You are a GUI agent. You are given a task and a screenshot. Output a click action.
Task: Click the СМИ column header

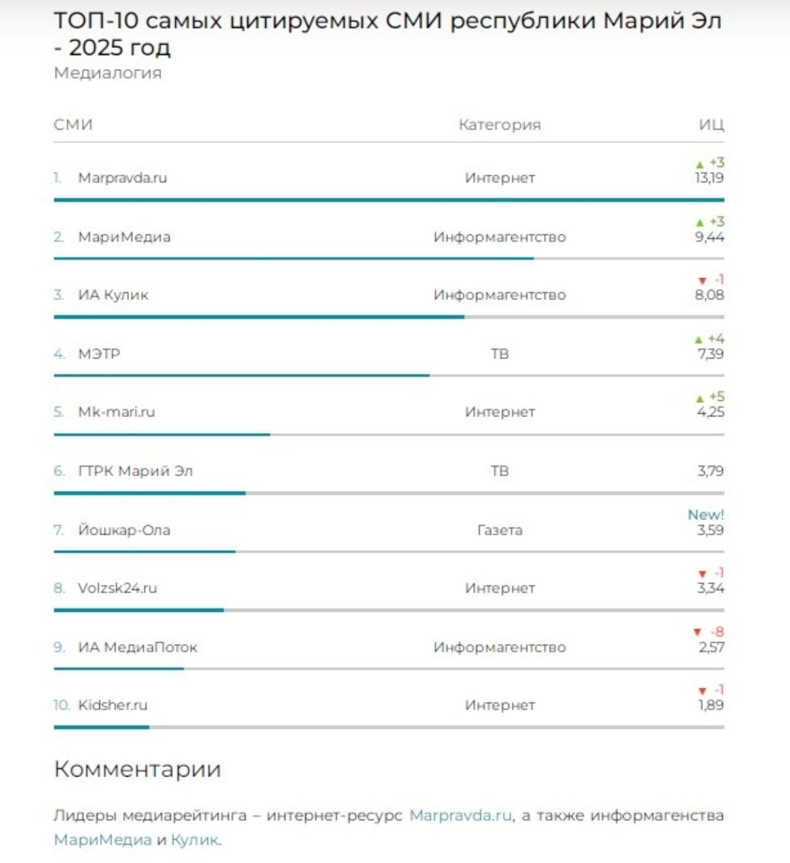[x=73, y=125]
